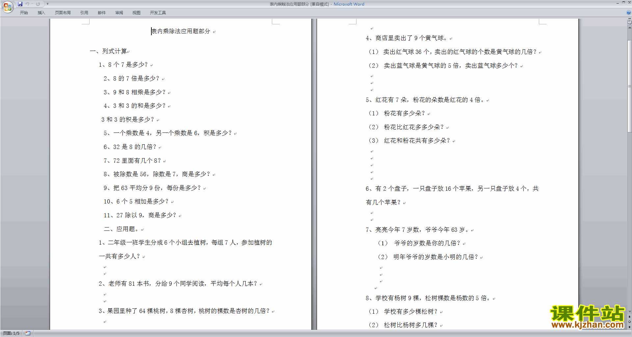Click the line 5、红花有7朵
The width and height of the screenshot is (632, 337).
click(x=425, y=100)
